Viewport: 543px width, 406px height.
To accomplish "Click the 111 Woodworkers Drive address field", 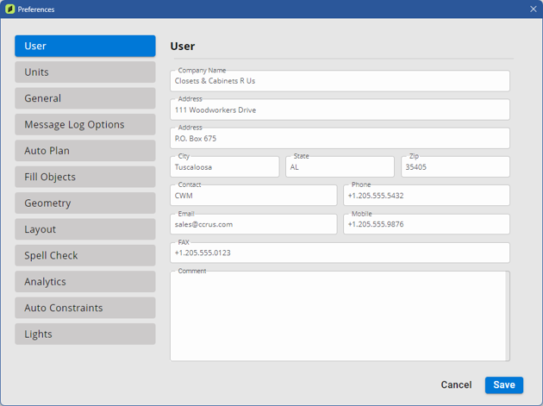I will (x=340, y=109).
